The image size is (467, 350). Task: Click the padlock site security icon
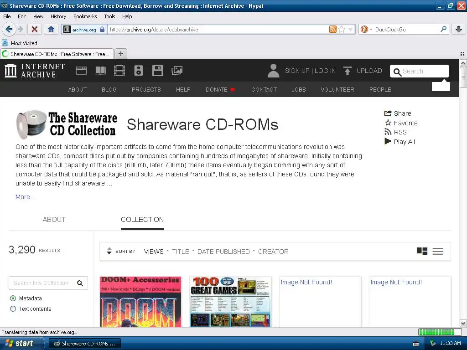[x=102, y=29]
